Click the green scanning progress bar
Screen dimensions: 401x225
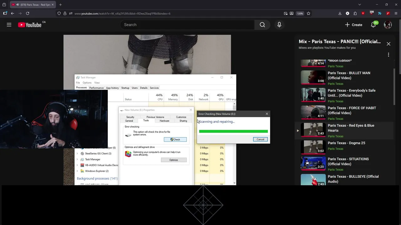pos(233,131)
